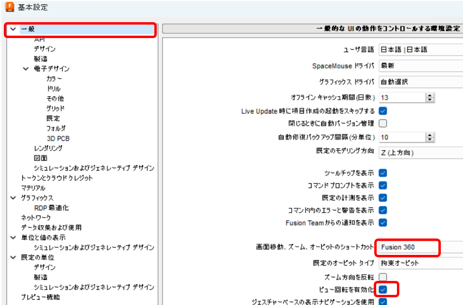Toggle 既定の計測を表示 checkbox
Screen dimensions: 463x305
tap(383, 198)
